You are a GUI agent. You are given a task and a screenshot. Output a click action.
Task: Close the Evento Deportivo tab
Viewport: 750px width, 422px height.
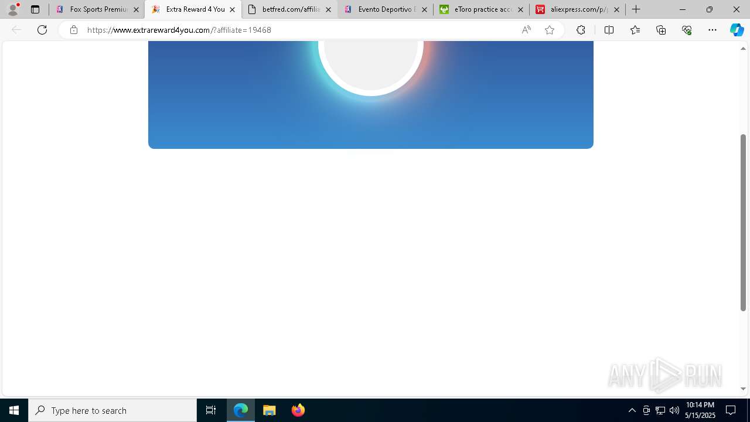point(425,10)
